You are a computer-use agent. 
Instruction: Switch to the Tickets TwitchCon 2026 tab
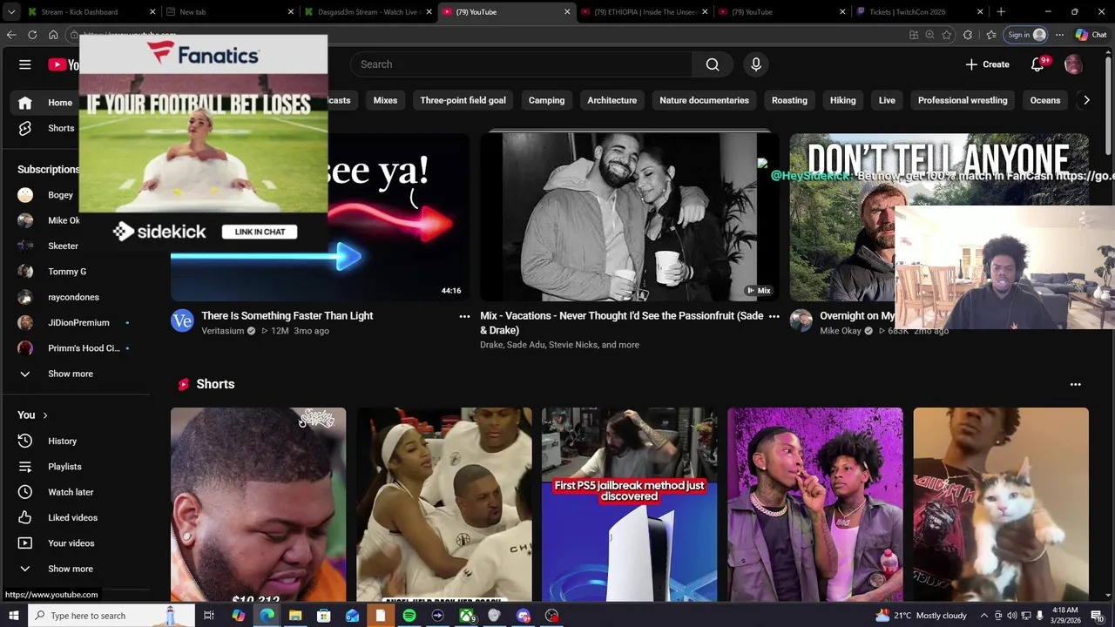(x=919, y=12)
